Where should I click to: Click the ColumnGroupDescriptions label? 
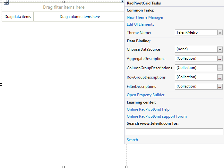149,68
